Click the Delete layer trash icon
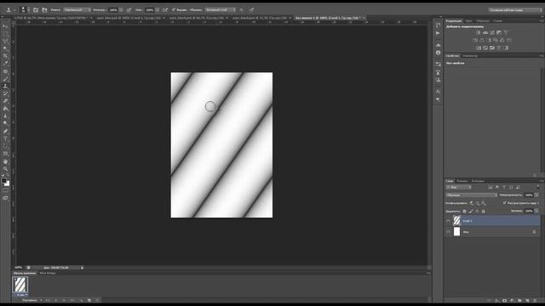The image size is (545, 306). coord(535,301)
